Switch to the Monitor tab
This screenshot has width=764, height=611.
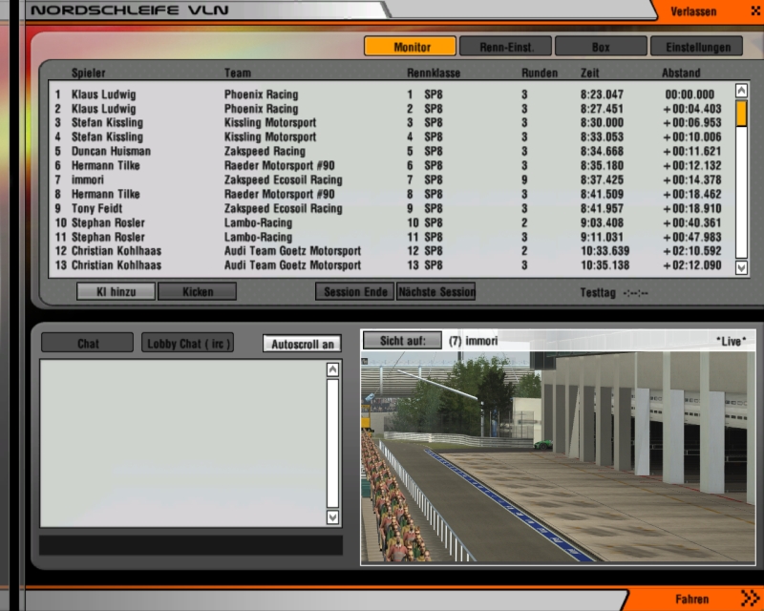(410, 47)
